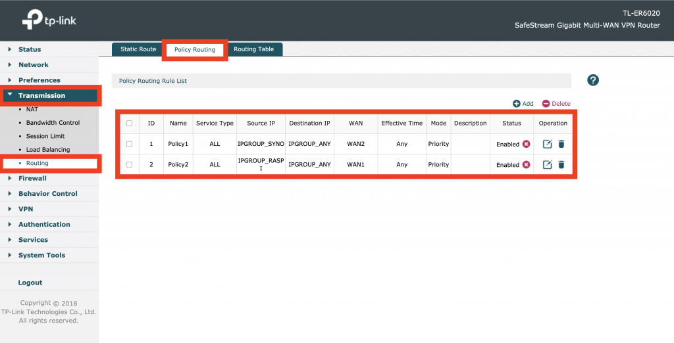
Task: Click the Add button above the table
Action: [523, 104]
